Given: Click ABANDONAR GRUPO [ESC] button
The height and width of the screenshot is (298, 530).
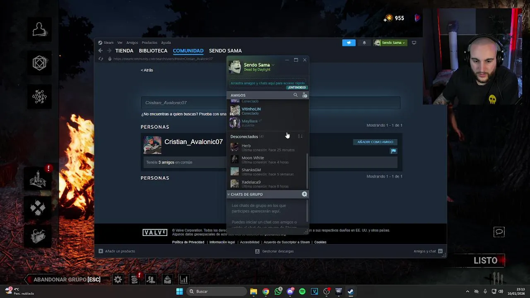Looking at the screenshot, I should (x=64, y=279).
